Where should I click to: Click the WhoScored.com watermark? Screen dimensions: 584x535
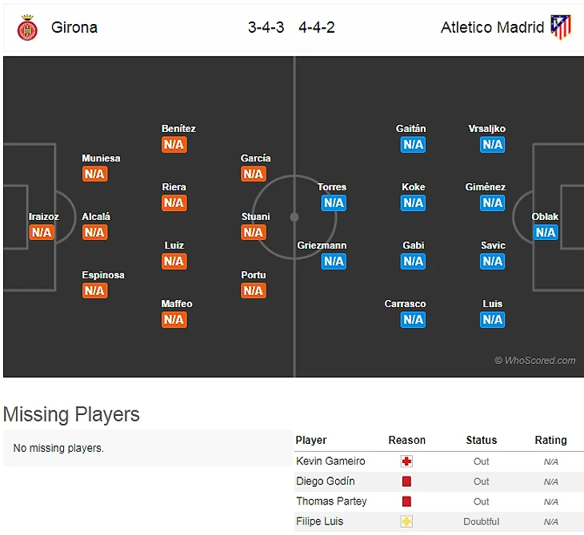pos(535,361)
